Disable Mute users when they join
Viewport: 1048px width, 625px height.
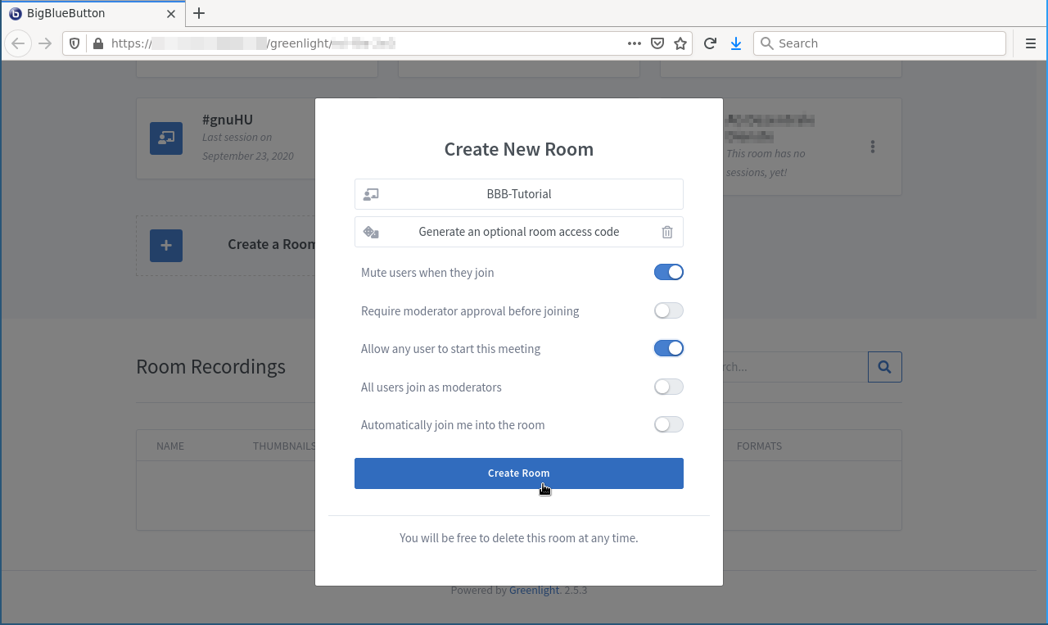[x=669, y=273]
